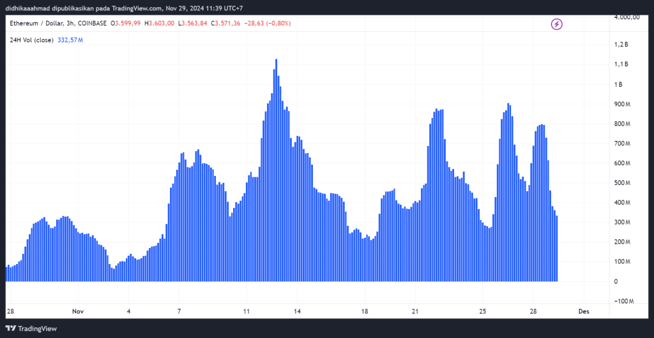The image size is (654, 338).
Task: Click the high price H3.603,00
Action: click(x=159, y=24)
